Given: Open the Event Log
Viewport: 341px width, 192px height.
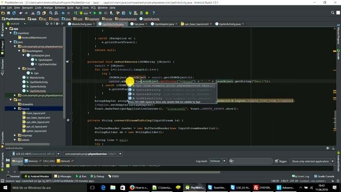Looking at the screenshot, I should [301, 177].
